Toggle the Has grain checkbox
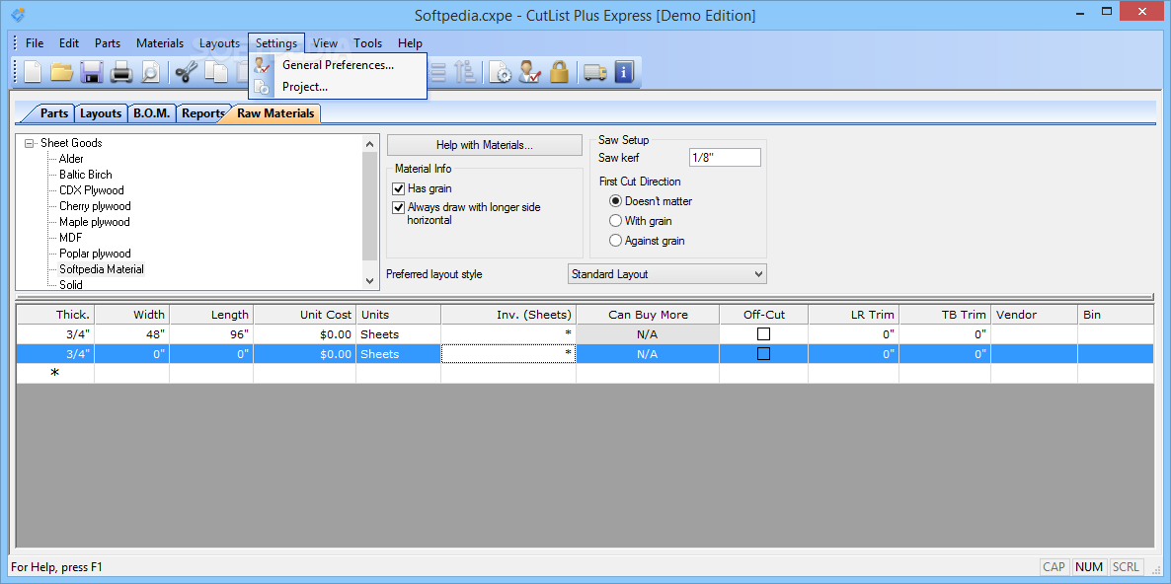This screenshot has width=1171, height=584. [x=398, y=188]
